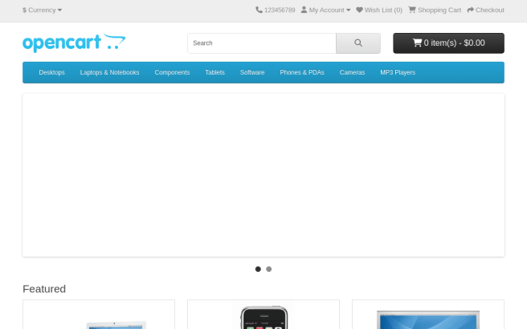Open the Components menu
This screenshot has width=527, height=329.
click(x=172, y=72)
